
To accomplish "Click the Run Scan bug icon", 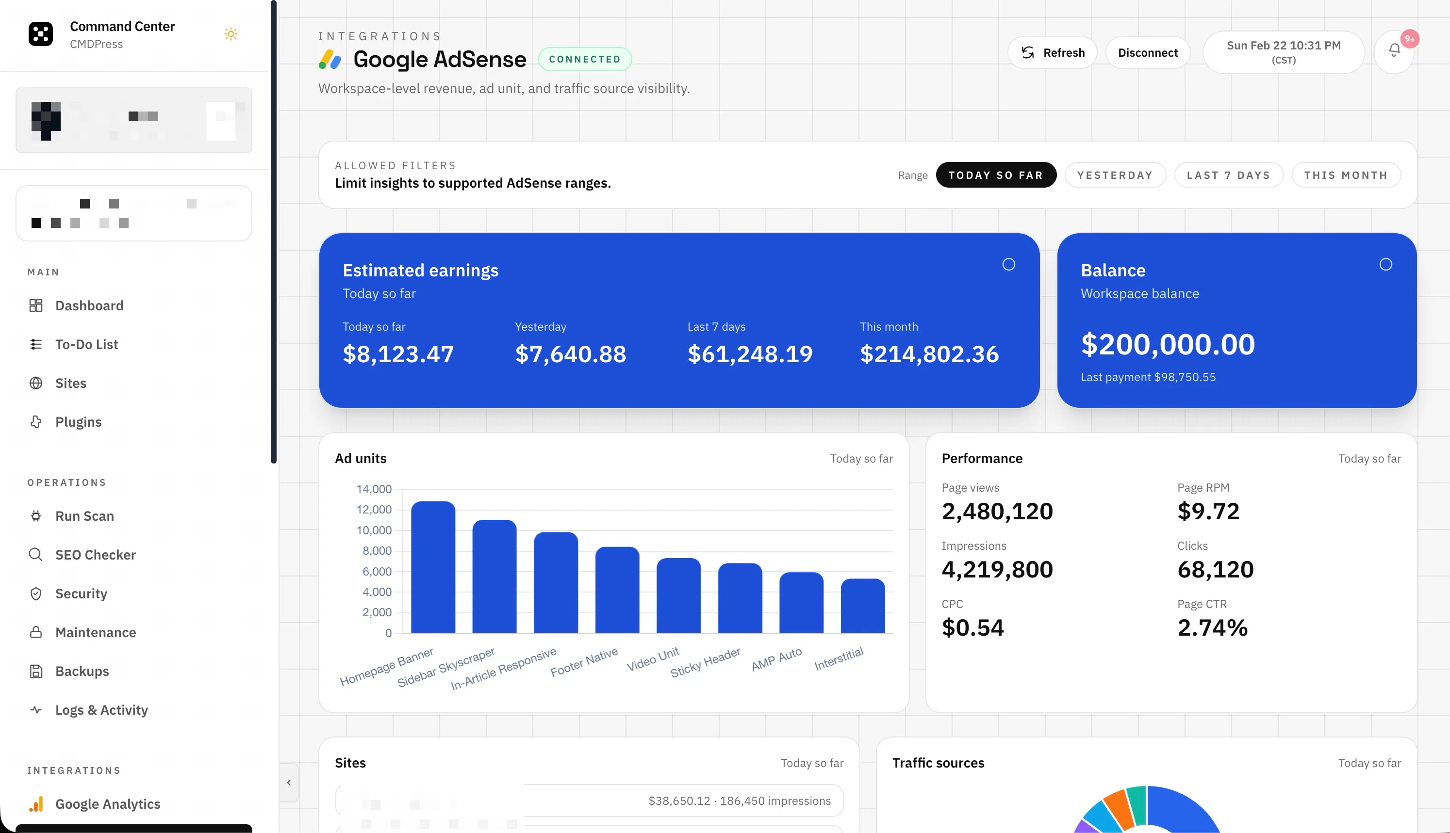I will (36, 516).
